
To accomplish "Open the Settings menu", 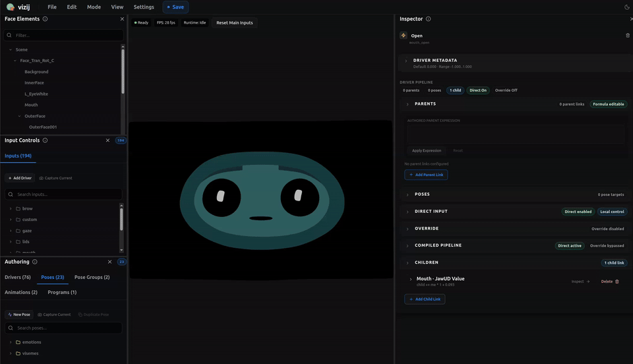I will pos(144,7).
